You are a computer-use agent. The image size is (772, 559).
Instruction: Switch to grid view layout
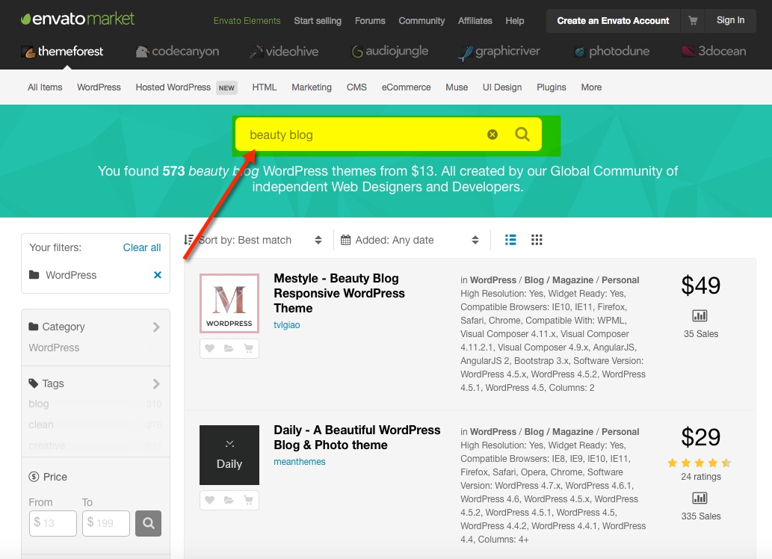537,240
